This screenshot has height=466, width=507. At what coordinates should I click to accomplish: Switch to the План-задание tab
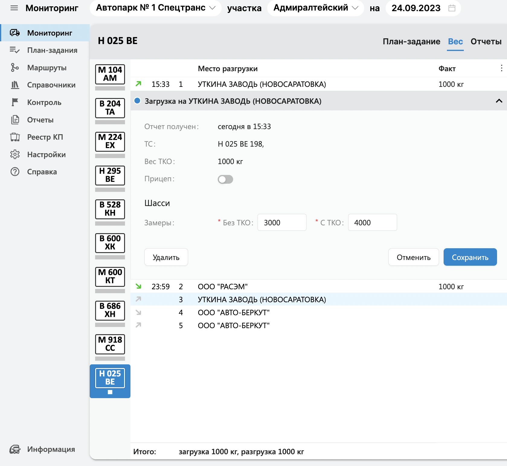[411, 42]
